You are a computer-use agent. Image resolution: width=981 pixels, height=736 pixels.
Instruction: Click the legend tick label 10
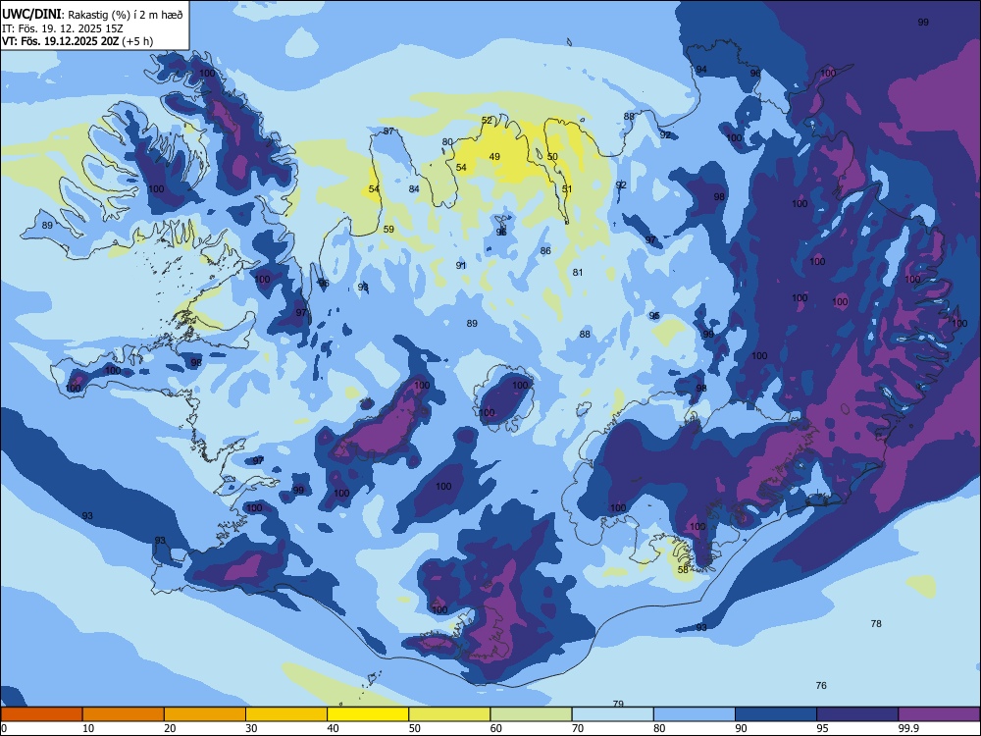[x=88, y=728]
